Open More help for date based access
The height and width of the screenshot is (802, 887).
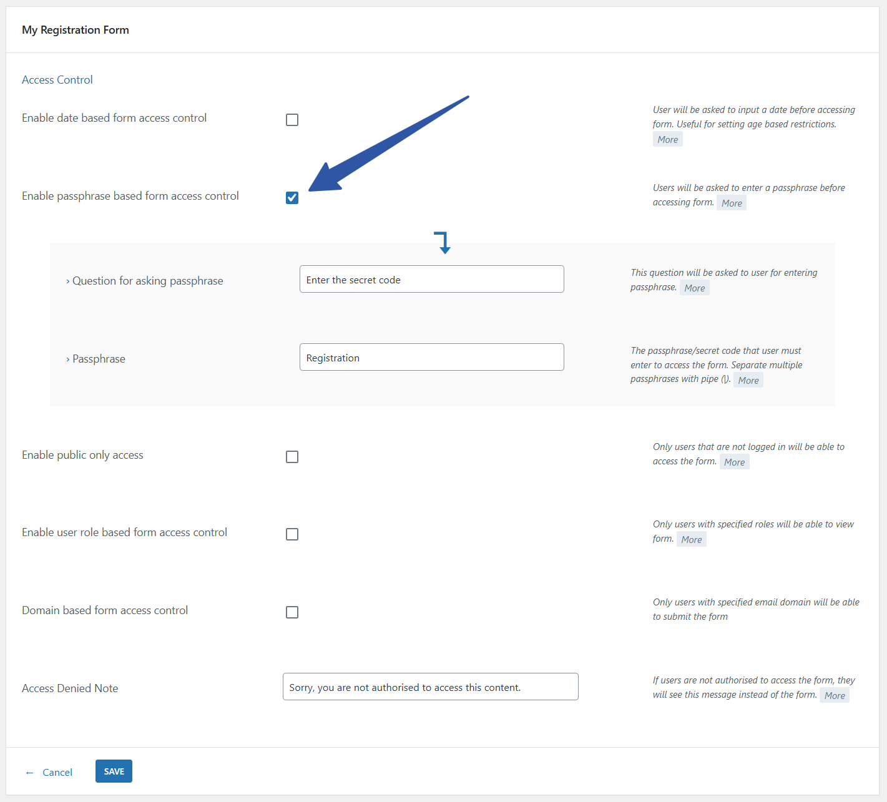(667, 140)
